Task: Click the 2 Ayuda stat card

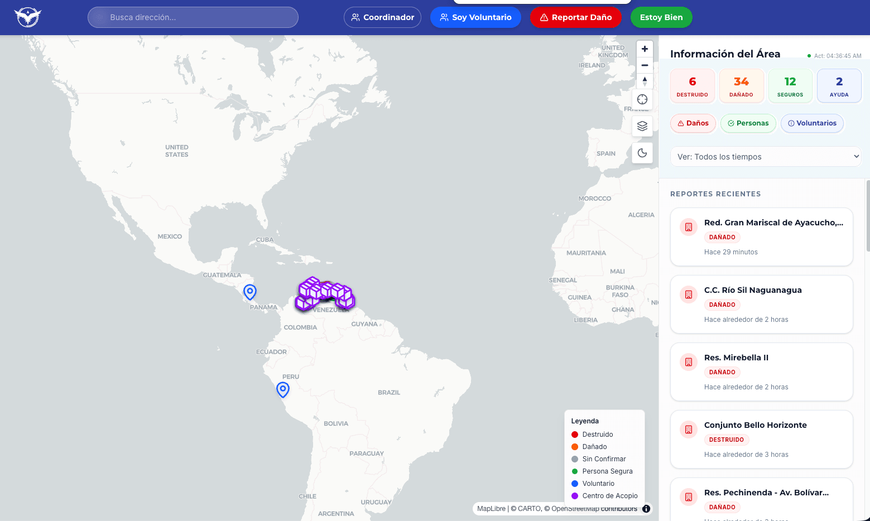Action: (839, 86)
